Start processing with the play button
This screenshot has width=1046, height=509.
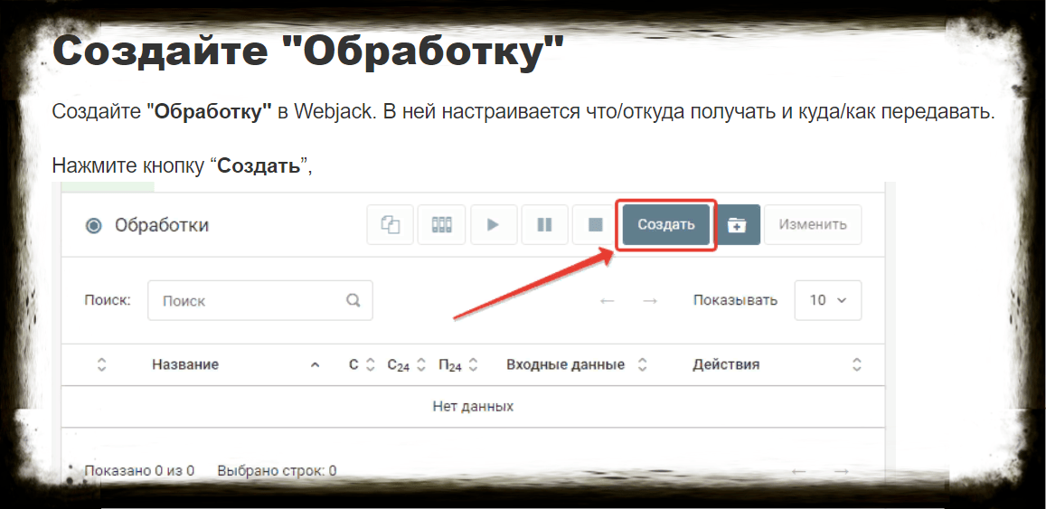(494, 225)
